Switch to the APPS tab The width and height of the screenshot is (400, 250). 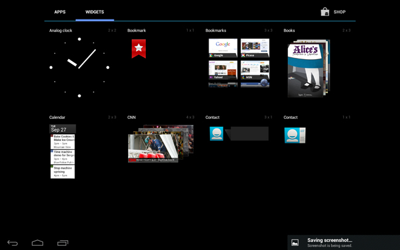(x=60, y=12)
